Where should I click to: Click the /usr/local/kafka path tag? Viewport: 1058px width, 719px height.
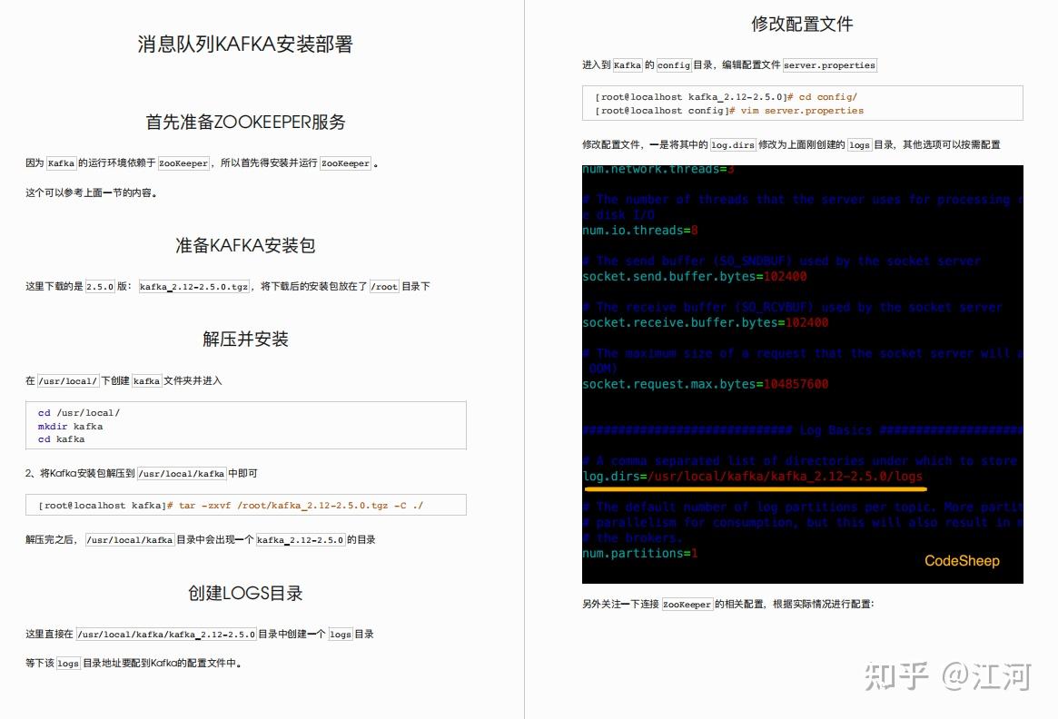(183, 473)
